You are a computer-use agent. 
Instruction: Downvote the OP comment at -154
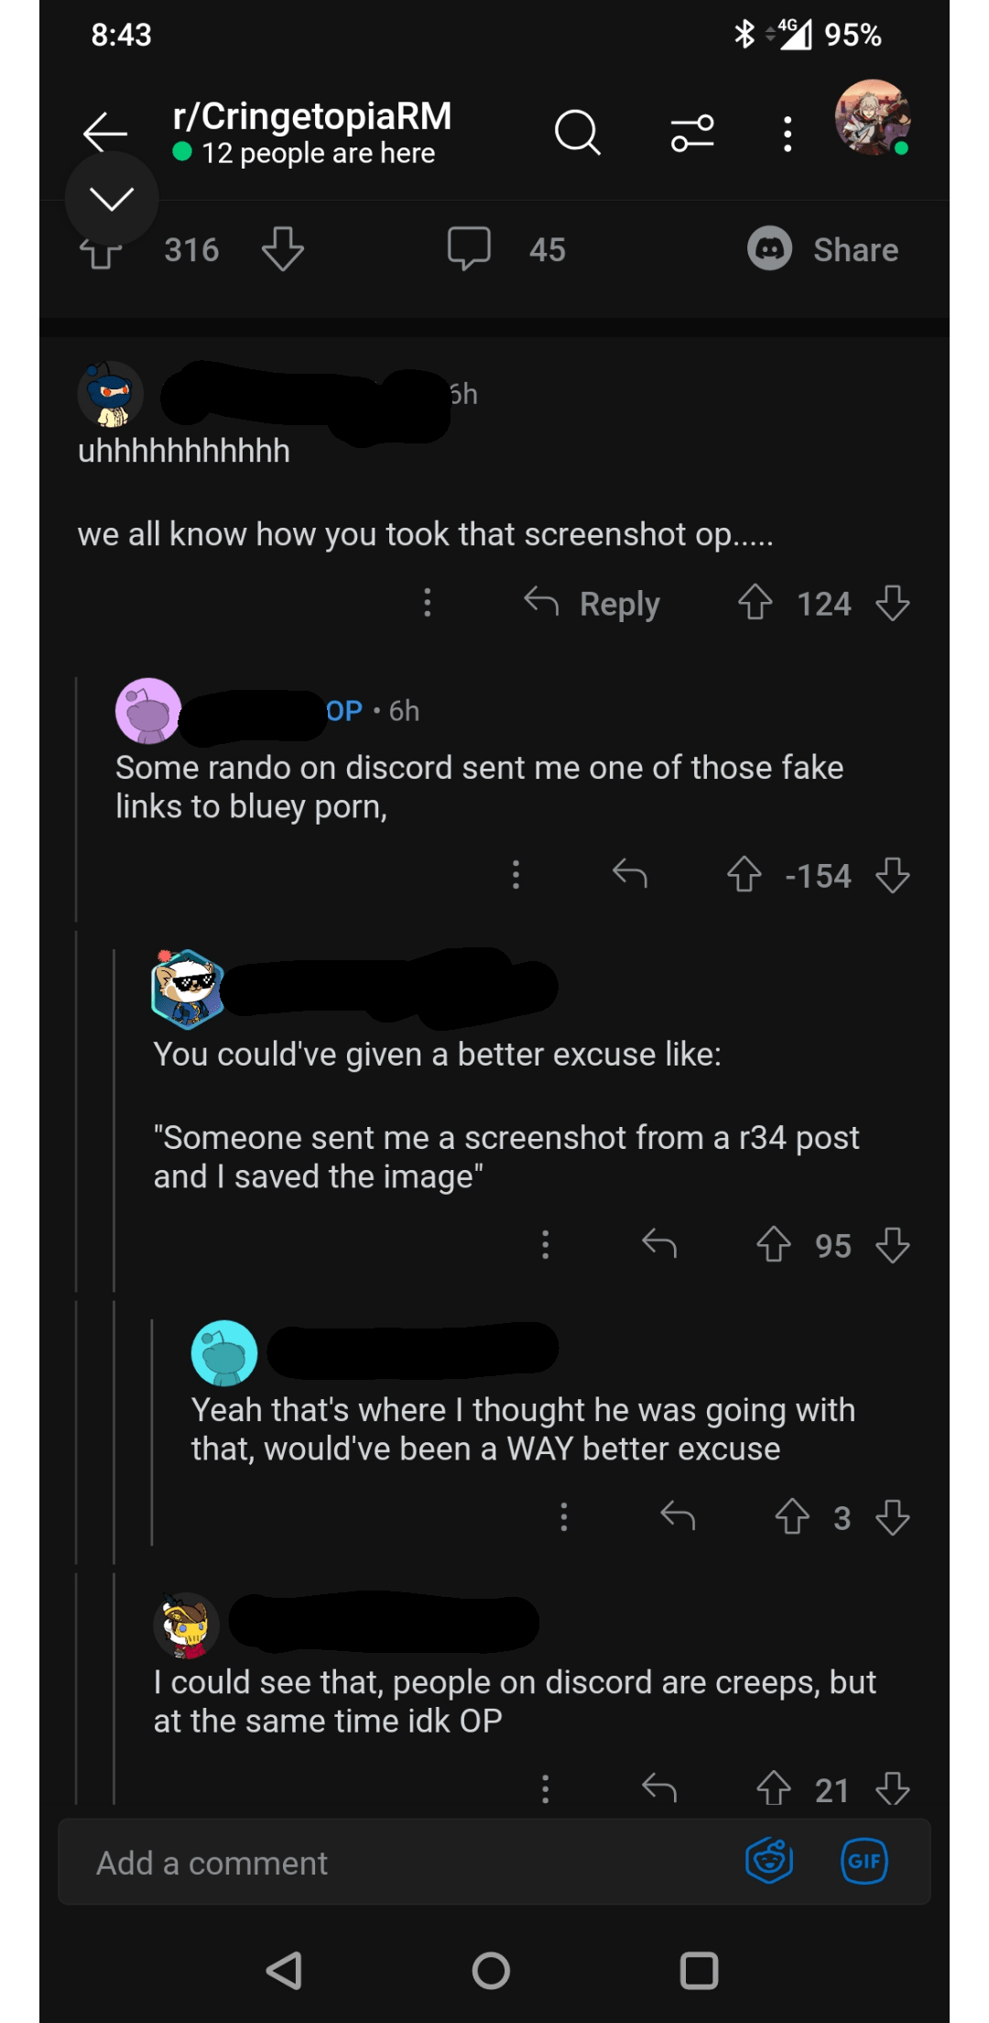coord(892,875)
